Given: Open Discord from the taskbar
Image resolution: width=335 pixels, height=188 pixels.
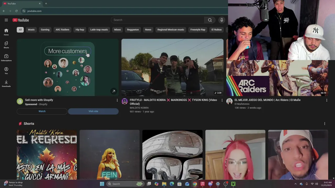Looking at the screenshot, I should point(210,184).
